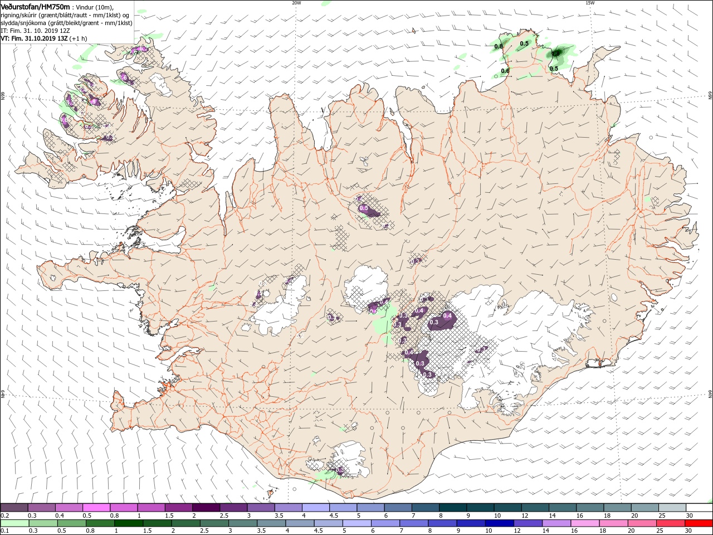Click the 15W longitude label
713x535 pixels.
click(x=589, y=3)
